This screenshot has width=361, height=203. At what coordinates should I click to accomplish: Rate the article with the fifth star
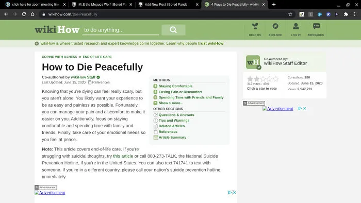(275, 79)
